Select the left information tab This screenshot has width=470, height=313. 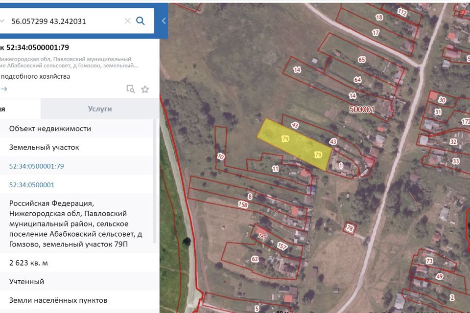point(20,109)
